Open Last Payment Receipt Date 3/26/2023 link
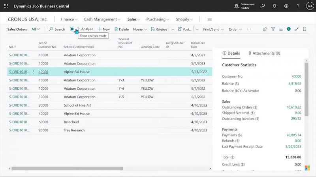 coord(293,146)
